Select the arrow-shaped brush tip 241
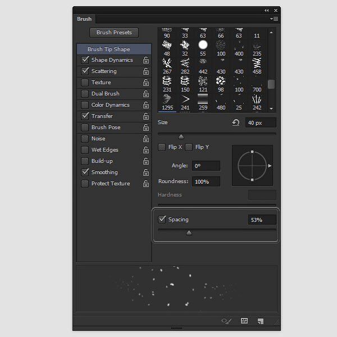 (x=185, y=102)
